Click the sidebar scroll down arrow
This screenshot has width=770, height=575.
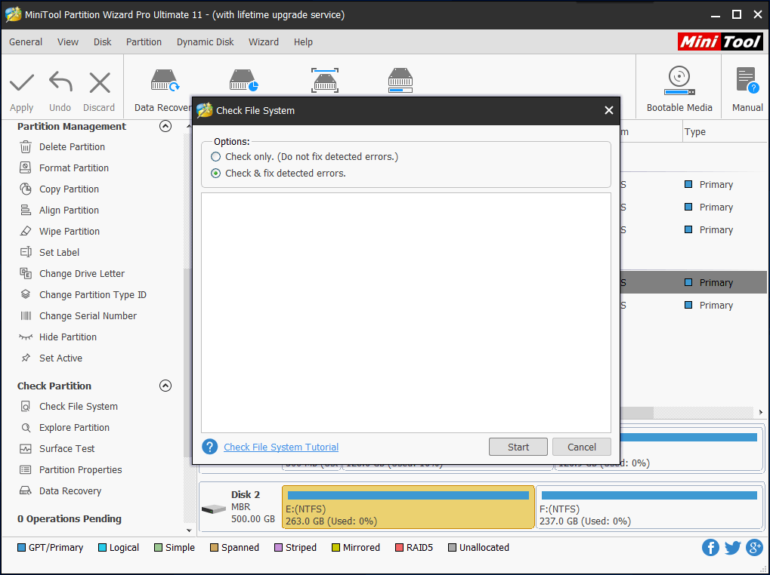pyautogui.click(x=189, y=530)
